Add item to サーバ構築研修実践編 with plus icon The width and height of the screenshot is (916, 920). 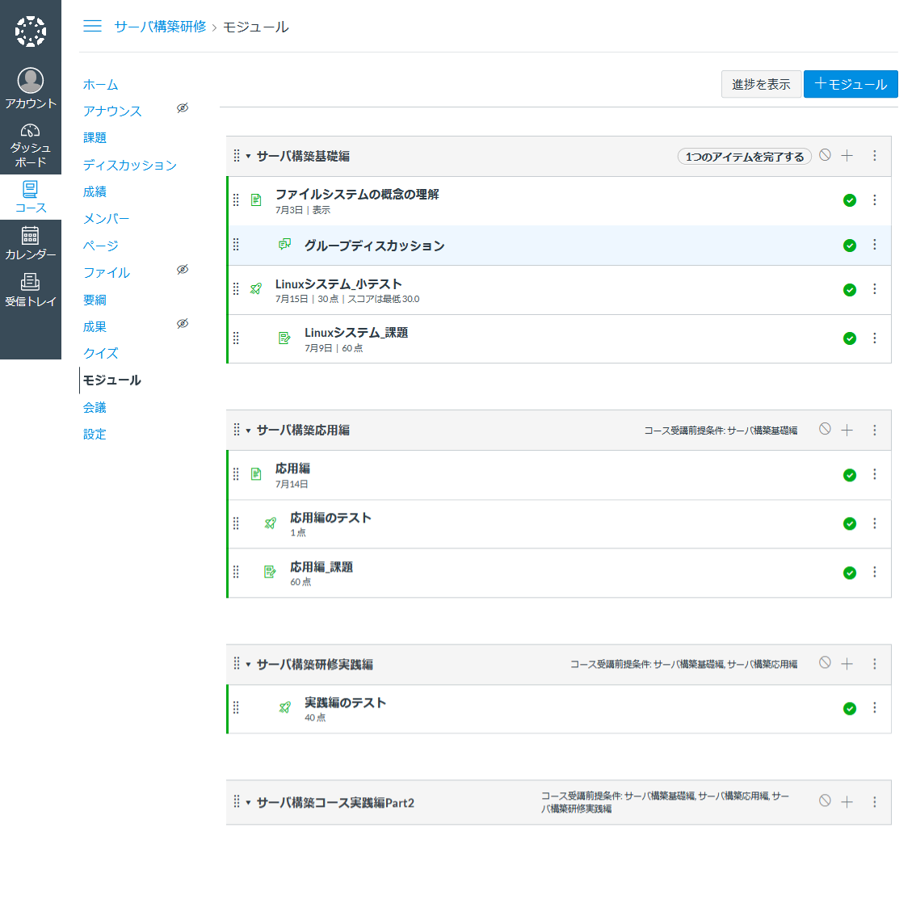pyautogui.click(x=847, y=664)
